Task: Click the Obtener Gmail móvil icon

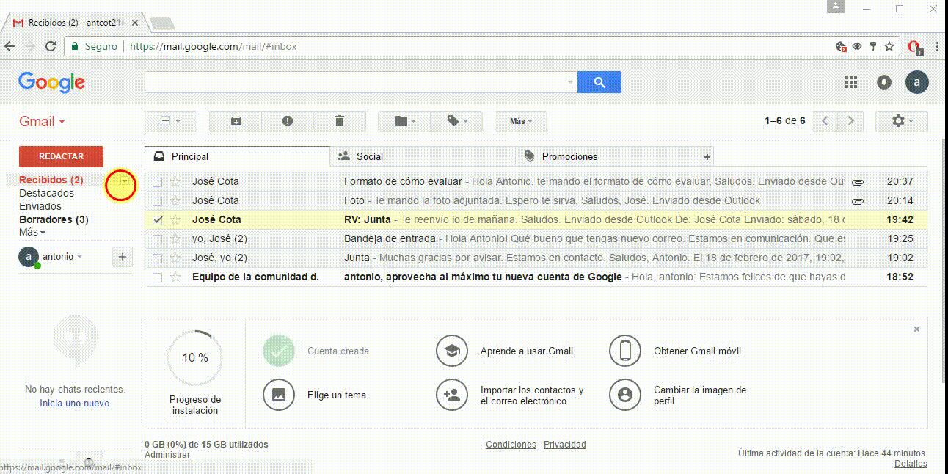Action: (625, 351)
